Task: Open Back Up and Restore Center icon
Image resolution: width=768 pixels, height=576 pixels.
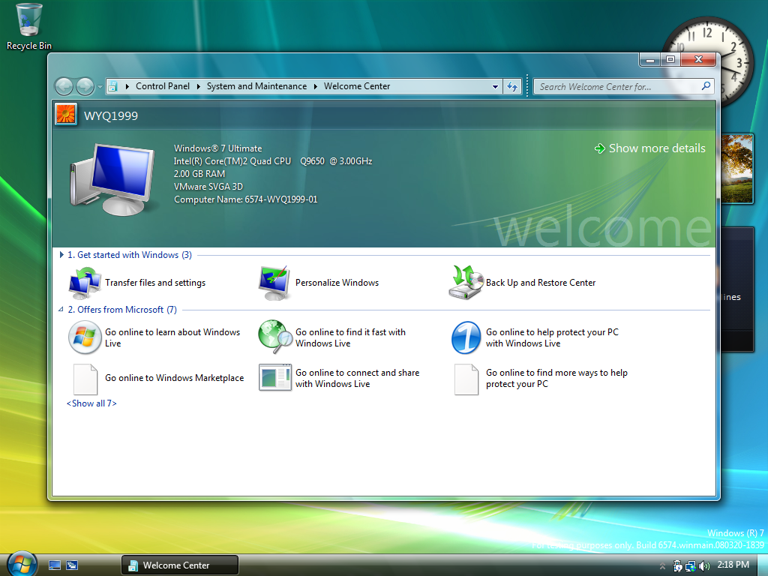Action: [466, 283]
